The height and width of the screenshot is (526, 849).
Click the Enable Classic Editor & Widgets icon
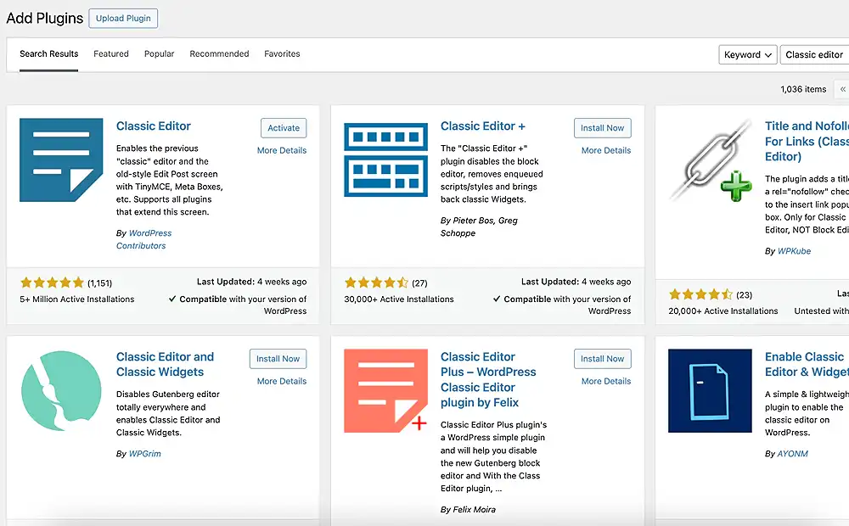click(710, 391)
